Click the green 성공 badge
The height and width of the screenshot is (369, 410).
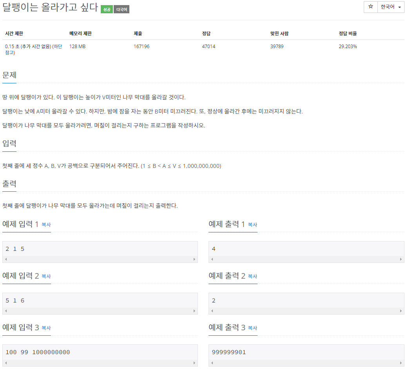[107, 9]
